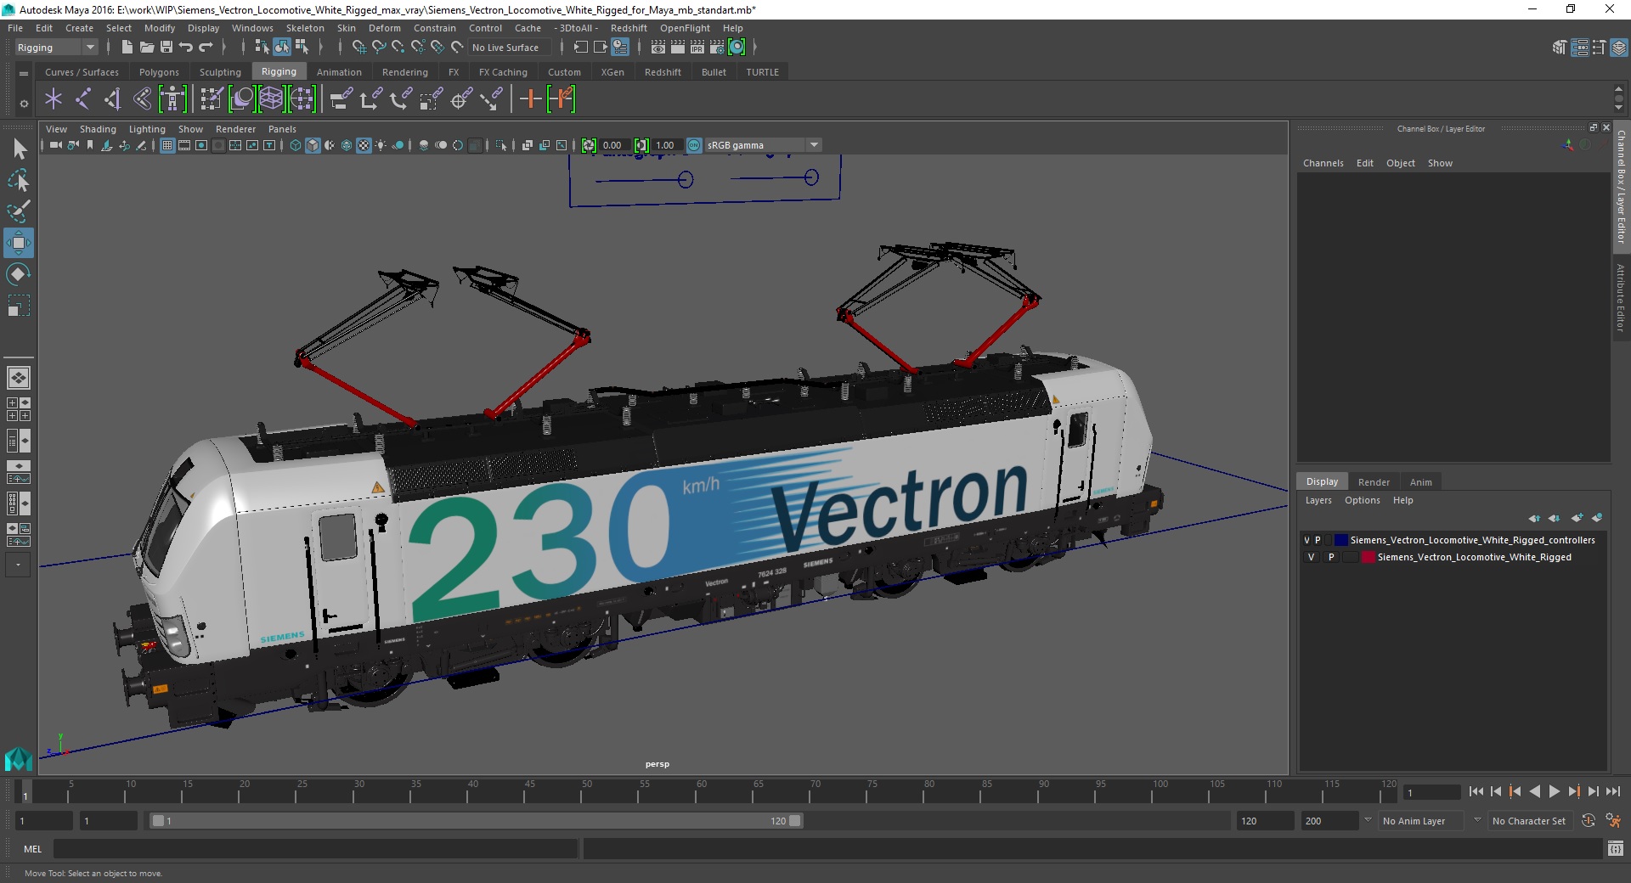Open the Channels menu in Channel Box
The height and width of the screenshot is (883, 1631).
point(1323,163)
